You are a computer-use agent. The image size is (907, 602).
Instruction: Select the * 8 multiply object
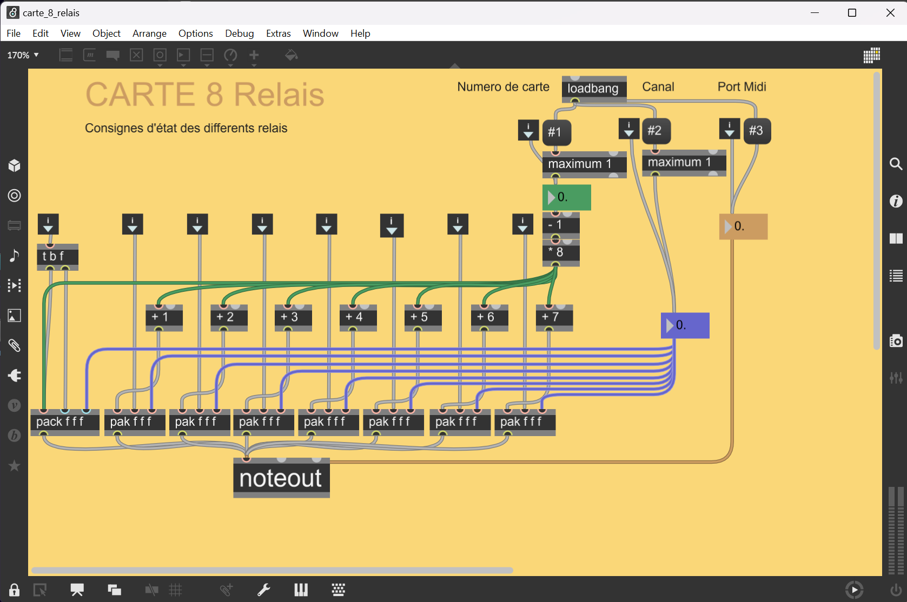pos(561,253)
